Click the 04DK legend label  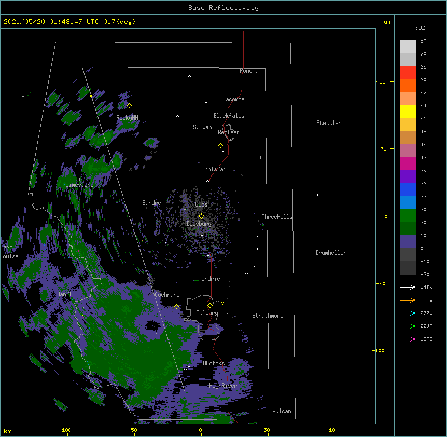click(426, 287)
